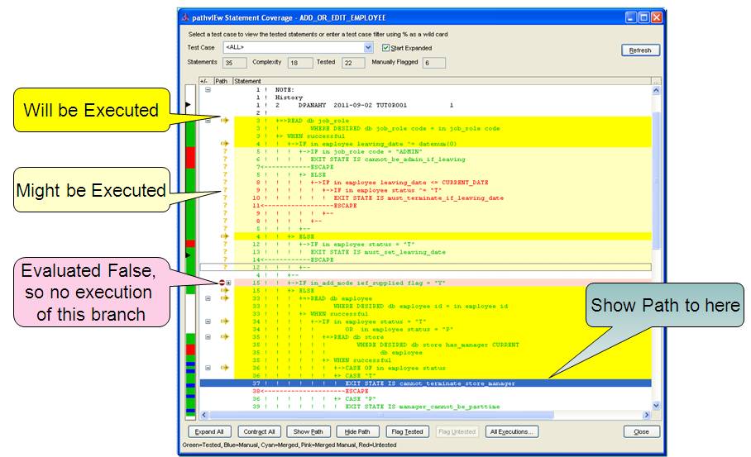Screen dimensions: 751x457
Task: Click the Statement column header
Action: pos(248,81)
